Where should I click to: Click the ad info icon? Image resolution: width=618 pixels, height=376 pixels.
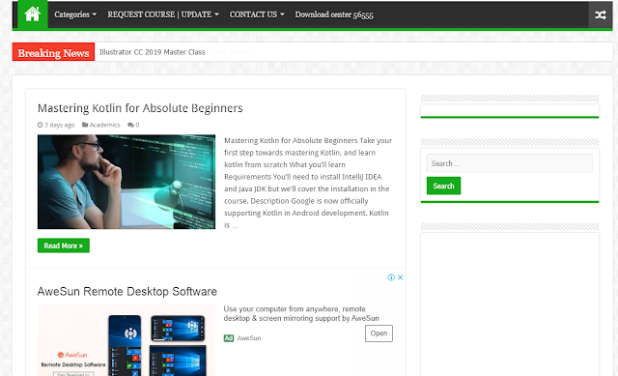(391, 277)
